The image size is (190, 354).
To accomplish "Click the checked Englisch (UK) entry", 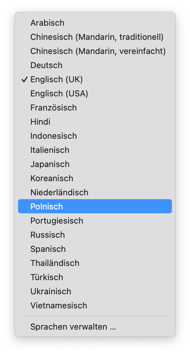I will pos(95,79).
